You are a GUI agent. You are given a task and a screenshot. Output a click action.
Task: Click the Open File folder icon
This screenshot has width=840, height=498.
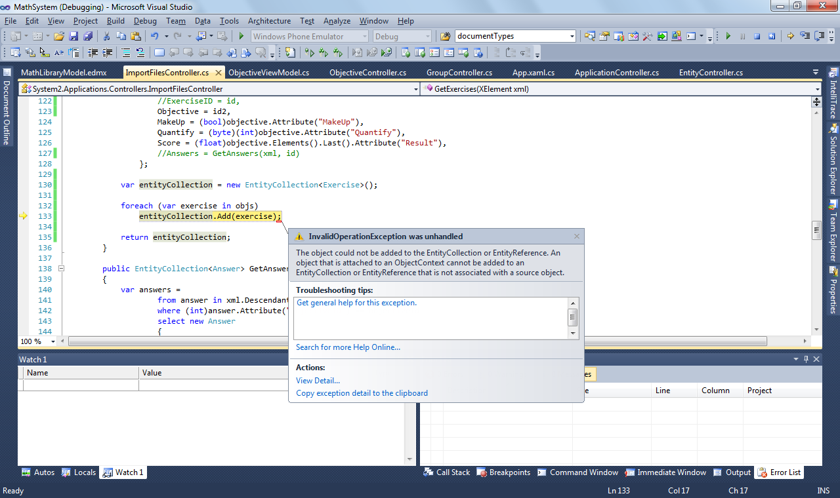tap(59, 37)
